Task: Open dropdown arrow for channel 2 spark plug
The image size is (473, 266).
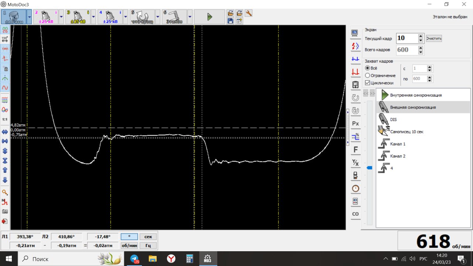Action: coord(61,17)
